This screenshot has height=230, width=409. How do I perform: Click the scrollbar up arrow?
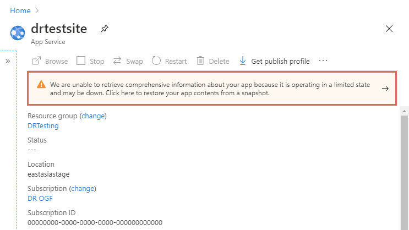pos(404,111)
